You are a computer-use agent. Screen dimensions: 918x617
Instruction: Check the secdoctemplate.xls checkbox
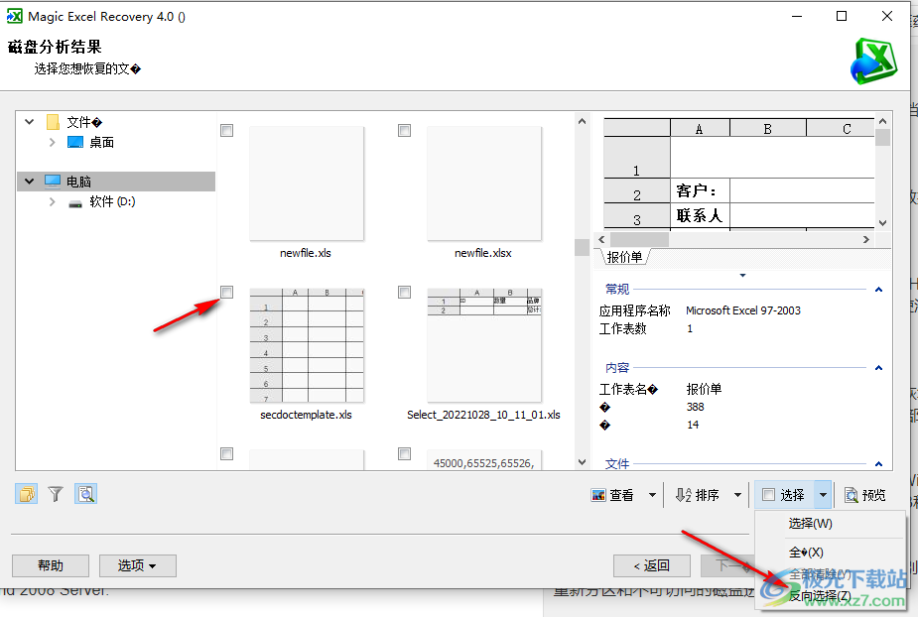tap(226, 292)
